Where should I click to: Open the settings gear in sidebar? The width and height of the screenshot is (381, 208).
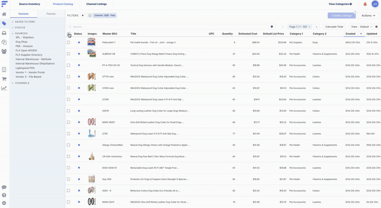pos(4,203)
